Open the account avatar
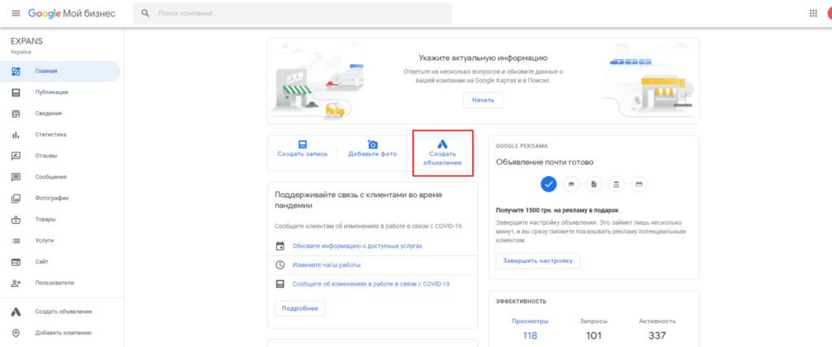Screen dimensions: 832x347 830,13
